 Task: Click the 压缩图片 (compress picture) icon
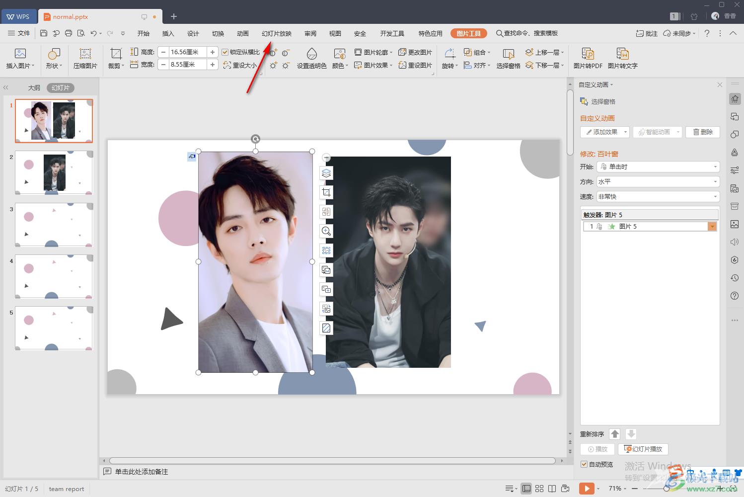pos(85,59)
